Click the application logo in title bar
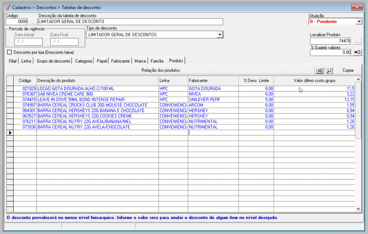The width and height of the screenshot is (368, 234). 8,7
